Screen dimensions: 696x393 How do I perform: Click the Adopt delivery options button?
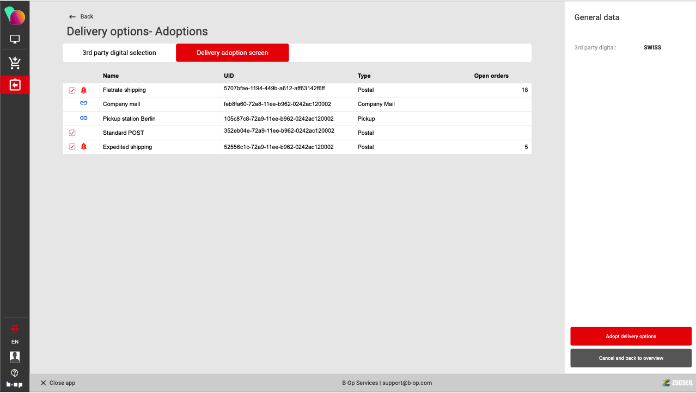tap(631, 336)
